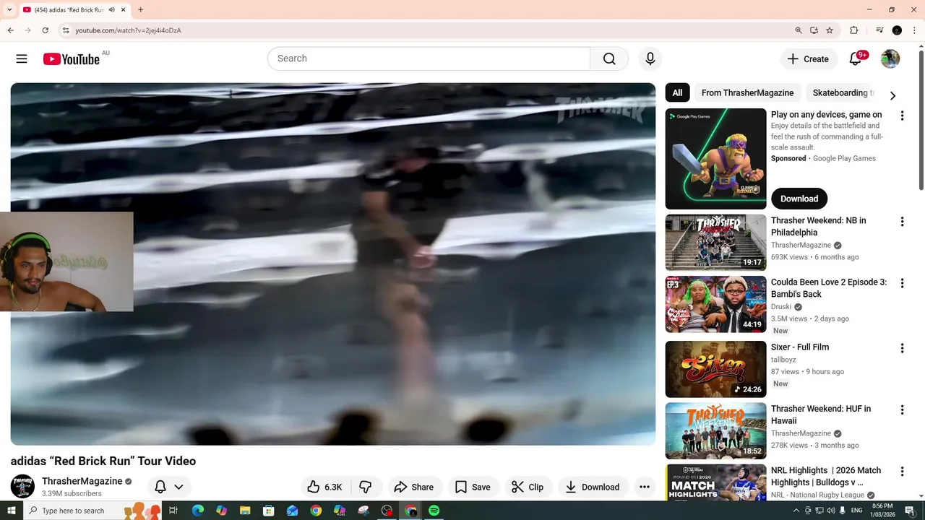Expand notification options chevron beside bell
Viewport: 925px width, 520px height.
click(x=178, y=487)
